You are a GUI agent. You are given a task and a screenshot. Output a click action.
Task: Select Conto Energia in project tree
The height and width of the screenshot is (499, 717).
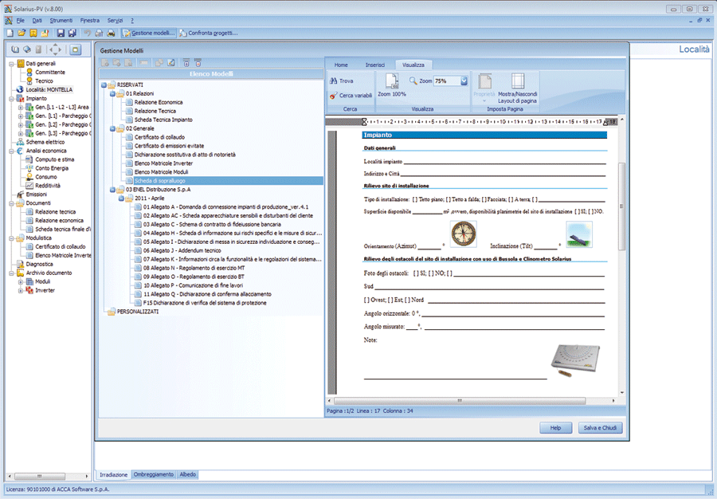[x=52, y=168]
